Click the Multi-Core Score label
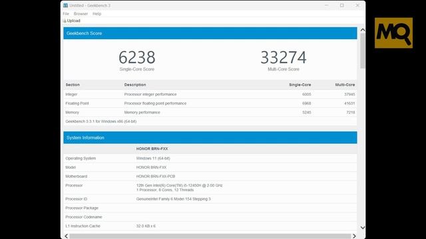 pyautogui.click(x=284, y=69)
